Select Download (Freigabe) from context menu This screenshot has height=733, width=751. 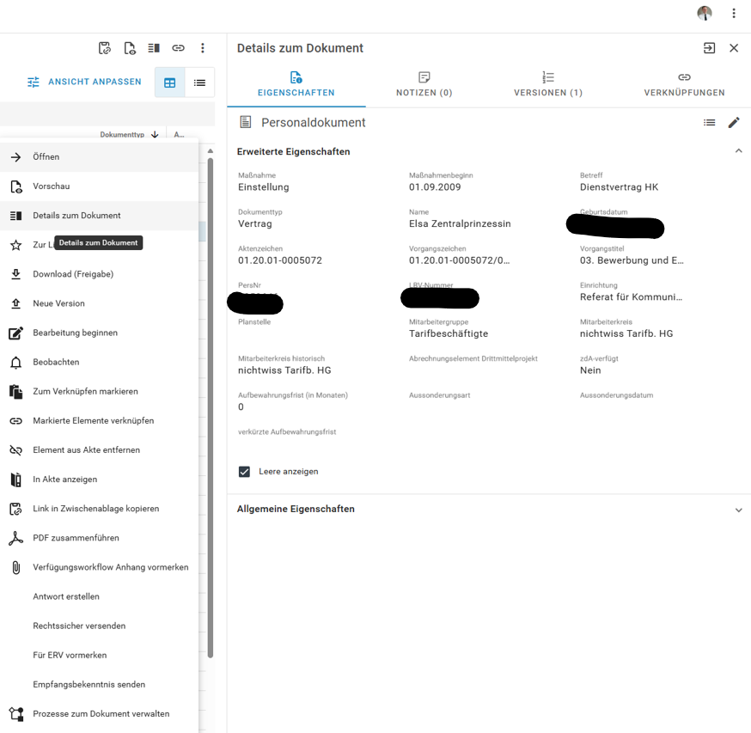pyautogui.click(x=73, y=274)
